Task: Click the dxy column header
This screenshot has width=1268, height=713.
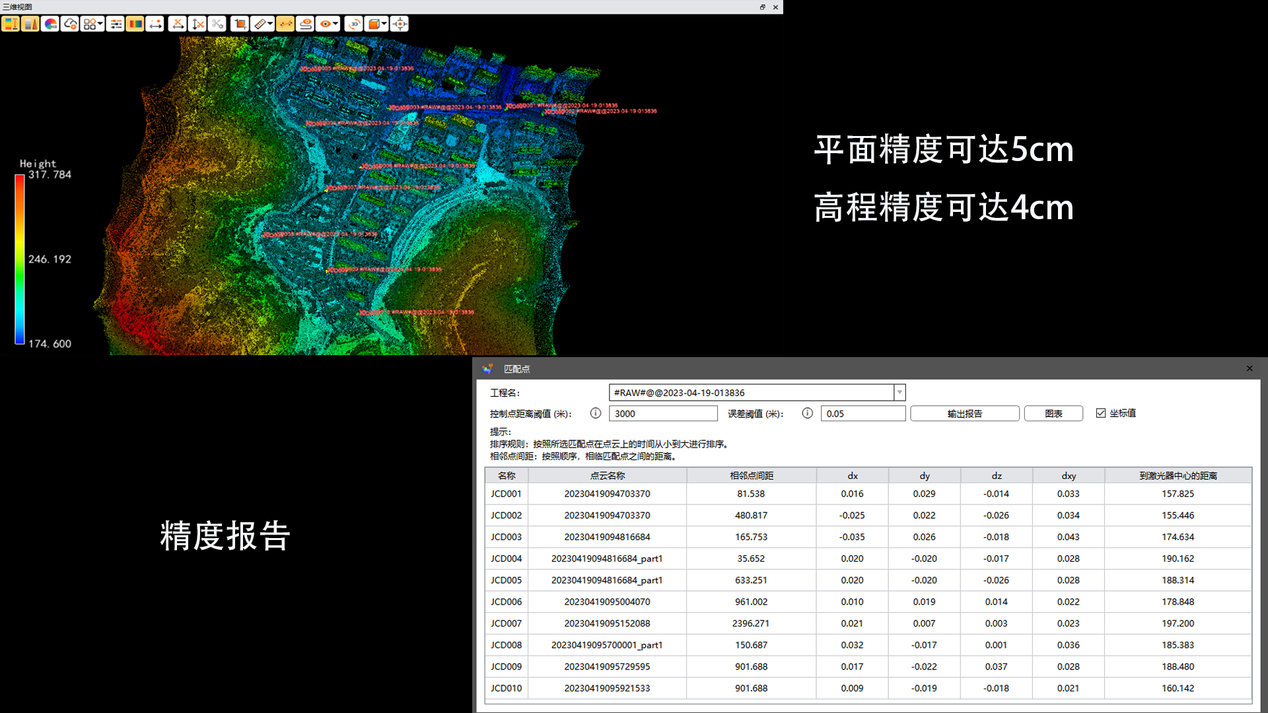Action: coord(1068,475)
